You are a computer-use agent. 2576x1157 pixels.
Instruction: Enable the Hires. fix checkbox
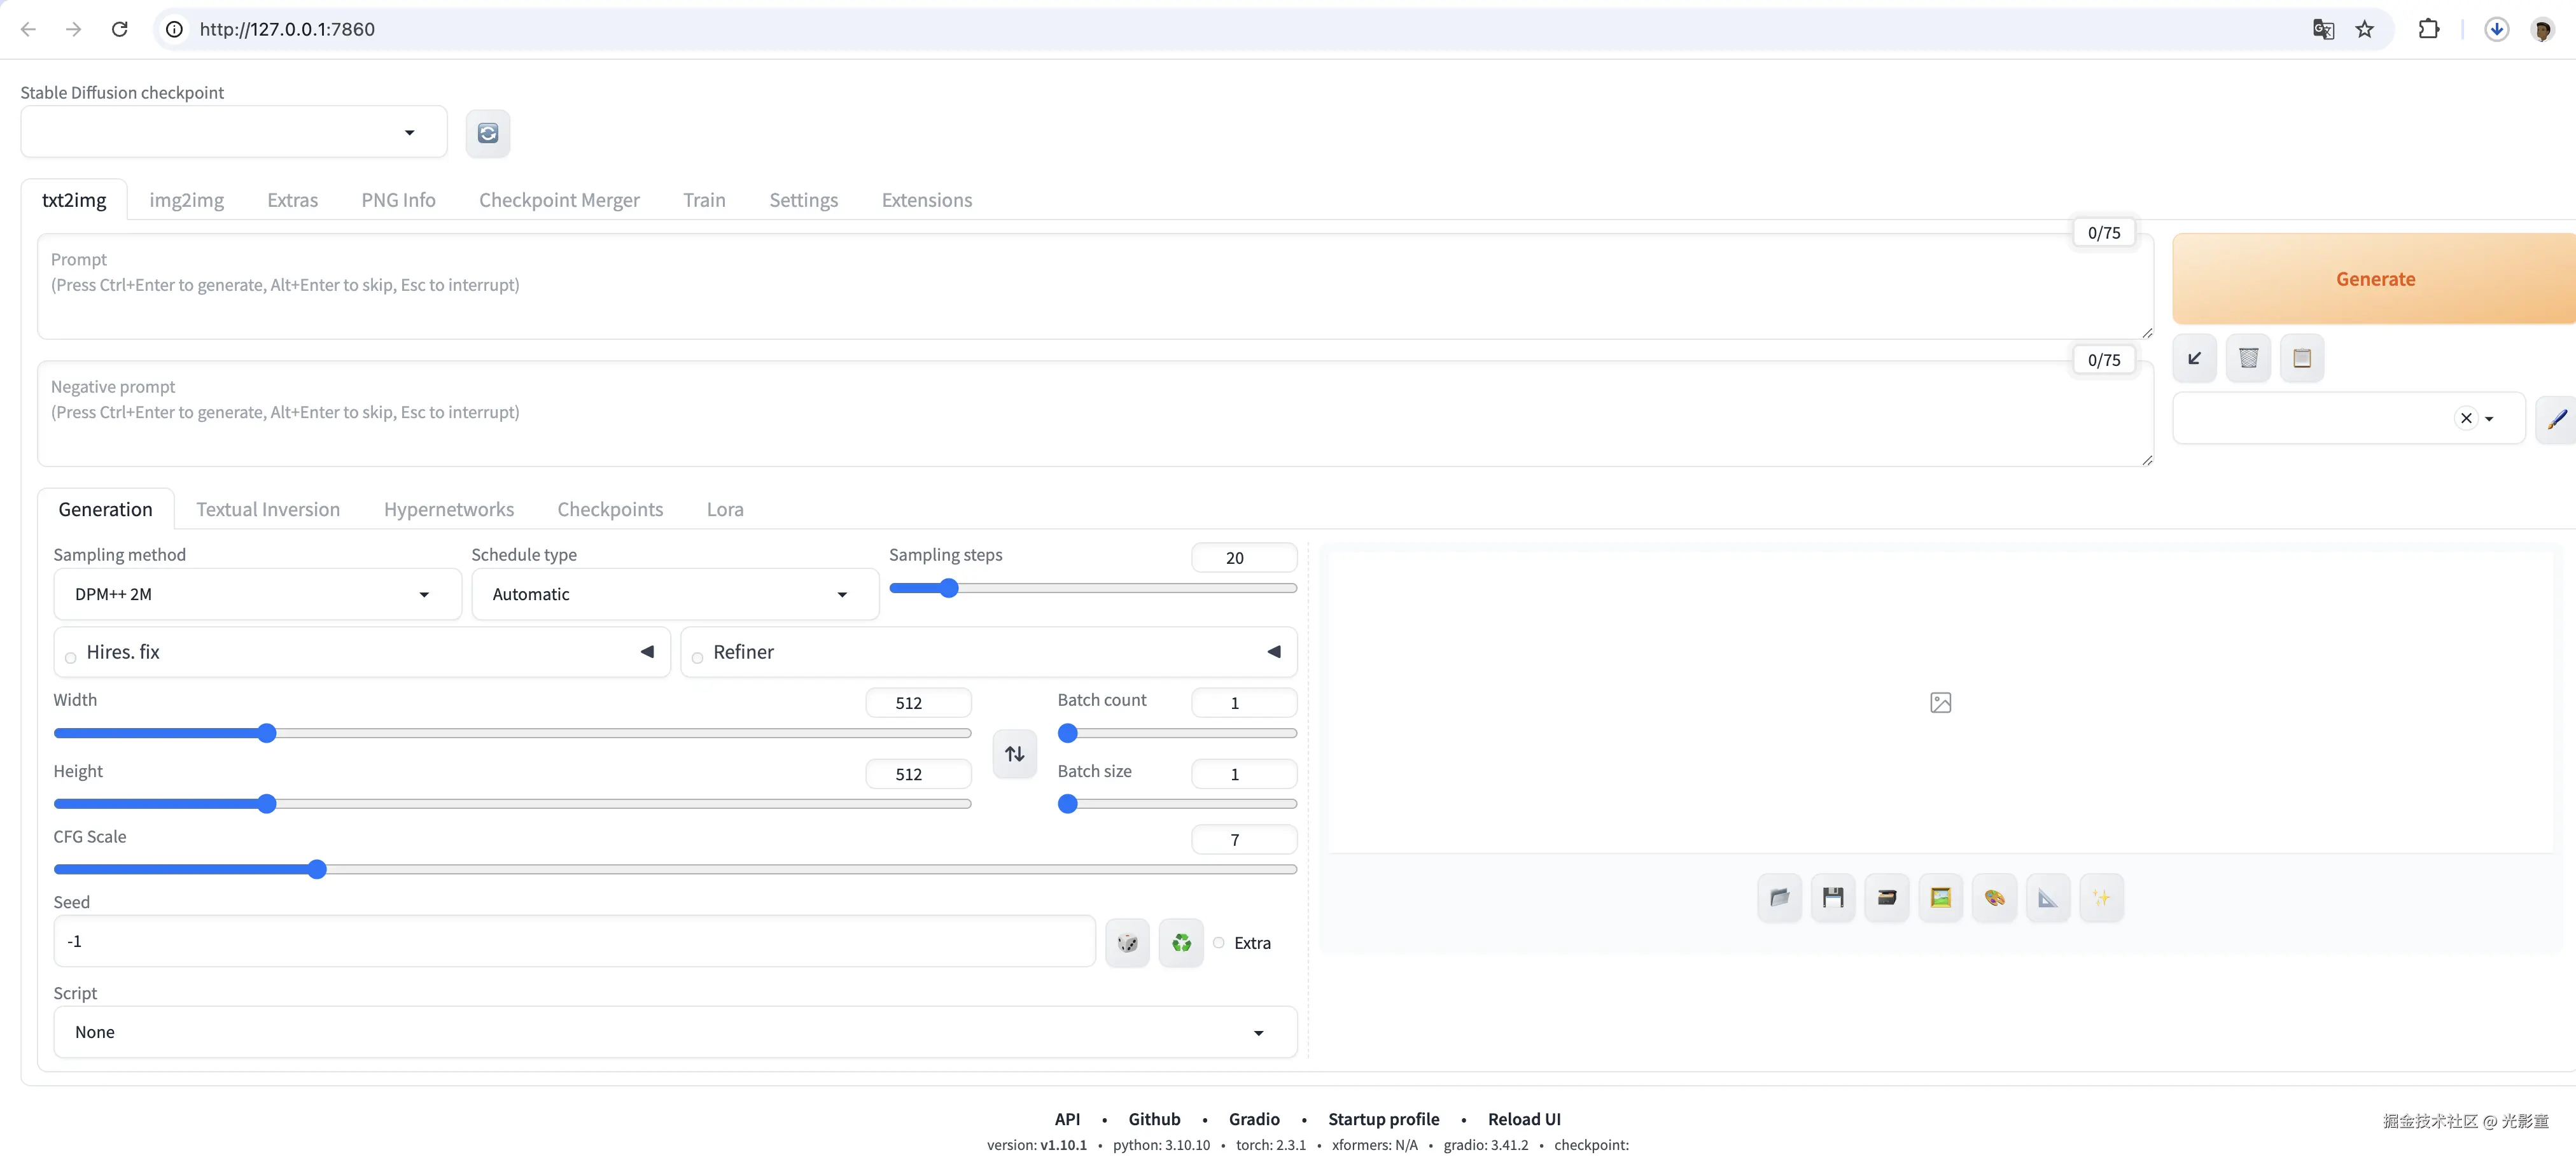click(x=71, y=657)
